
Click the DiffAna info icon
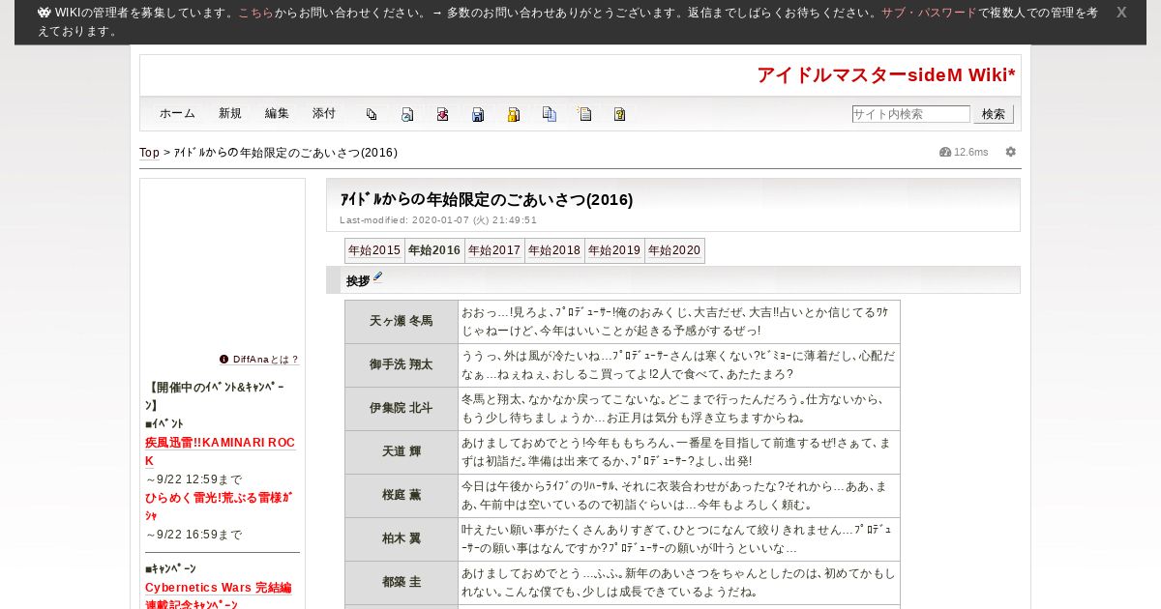[x=224, y=359]
